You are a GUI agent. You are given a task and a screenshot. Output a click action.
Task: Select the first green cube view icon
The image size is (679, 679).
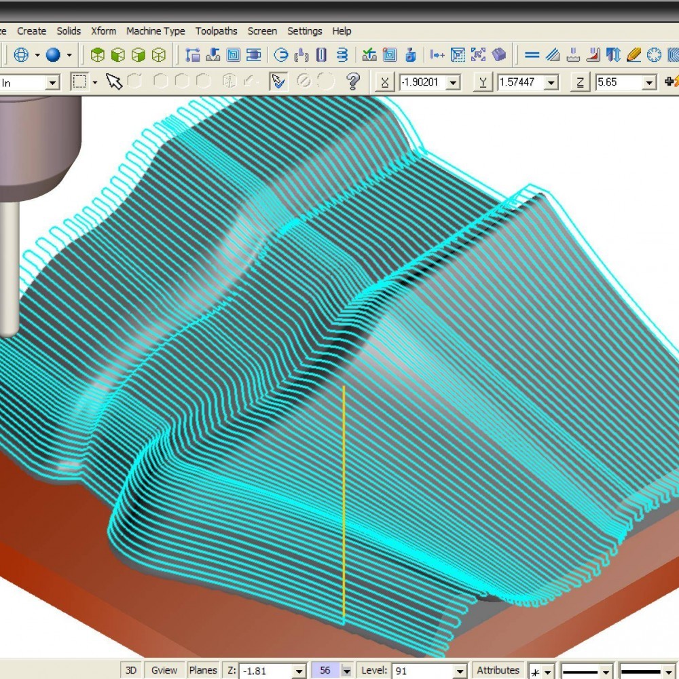coord(97,55)
